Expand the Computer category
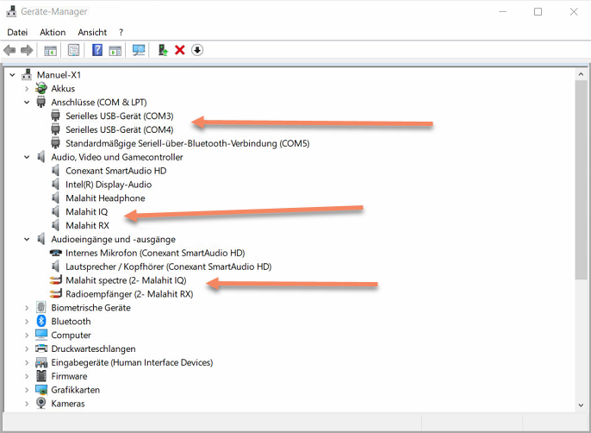Screen dimensions: 591x433 pos(27,336)
